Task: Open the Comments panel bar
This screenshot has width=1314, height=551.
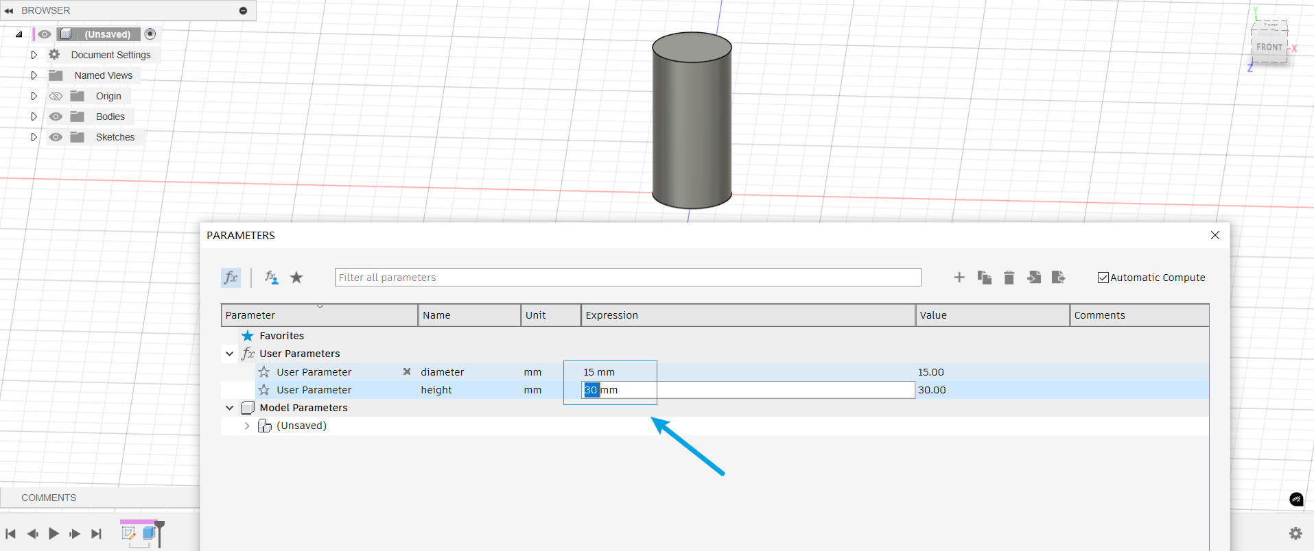Action: point(100,498)
